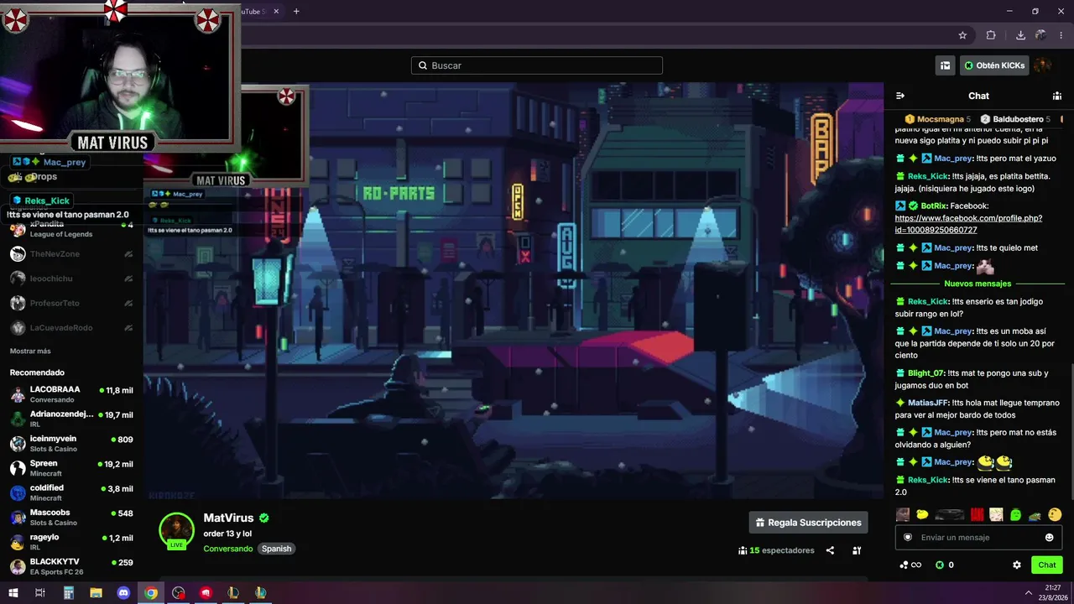Collapse the chat panel with the arrow icon

click(900, 96)
